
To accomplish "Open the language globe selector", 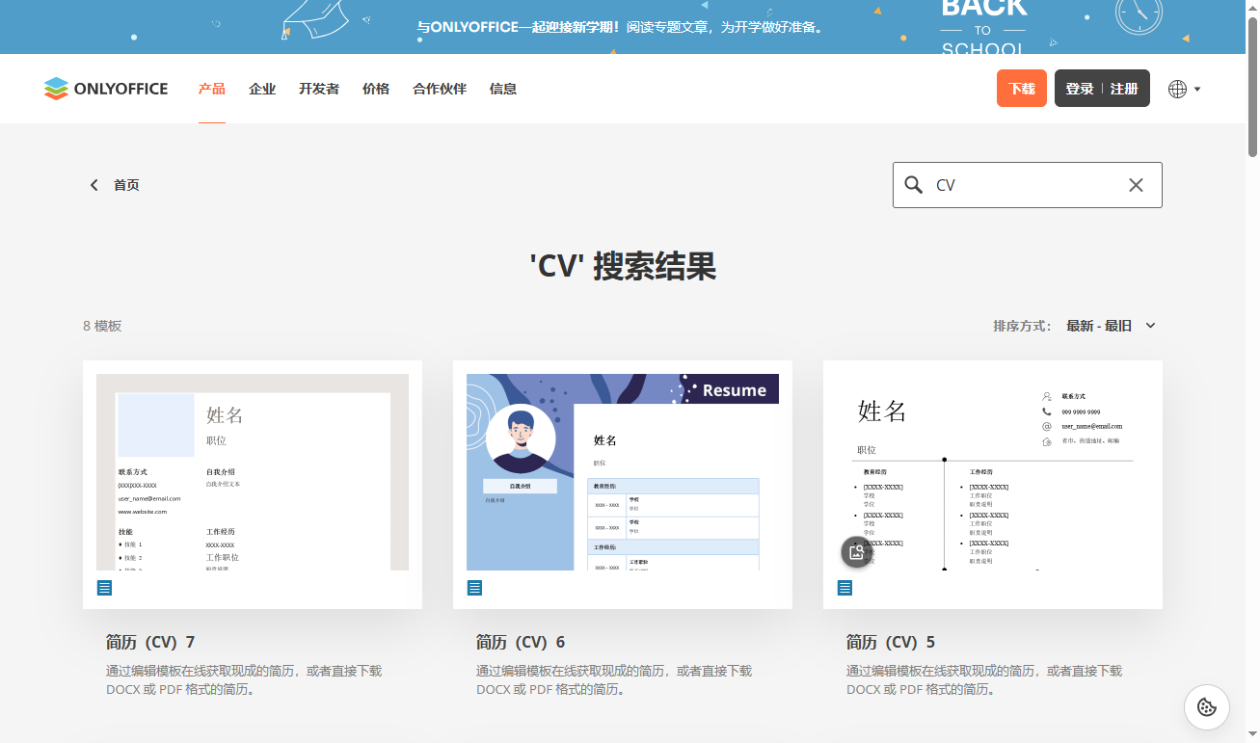I will coord(1184,89).
